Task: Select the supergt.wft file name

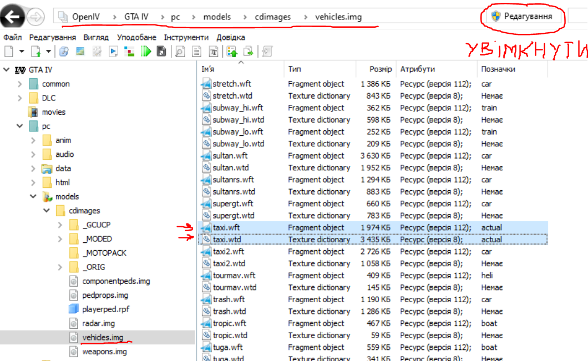Action: (x=233, y=204)
